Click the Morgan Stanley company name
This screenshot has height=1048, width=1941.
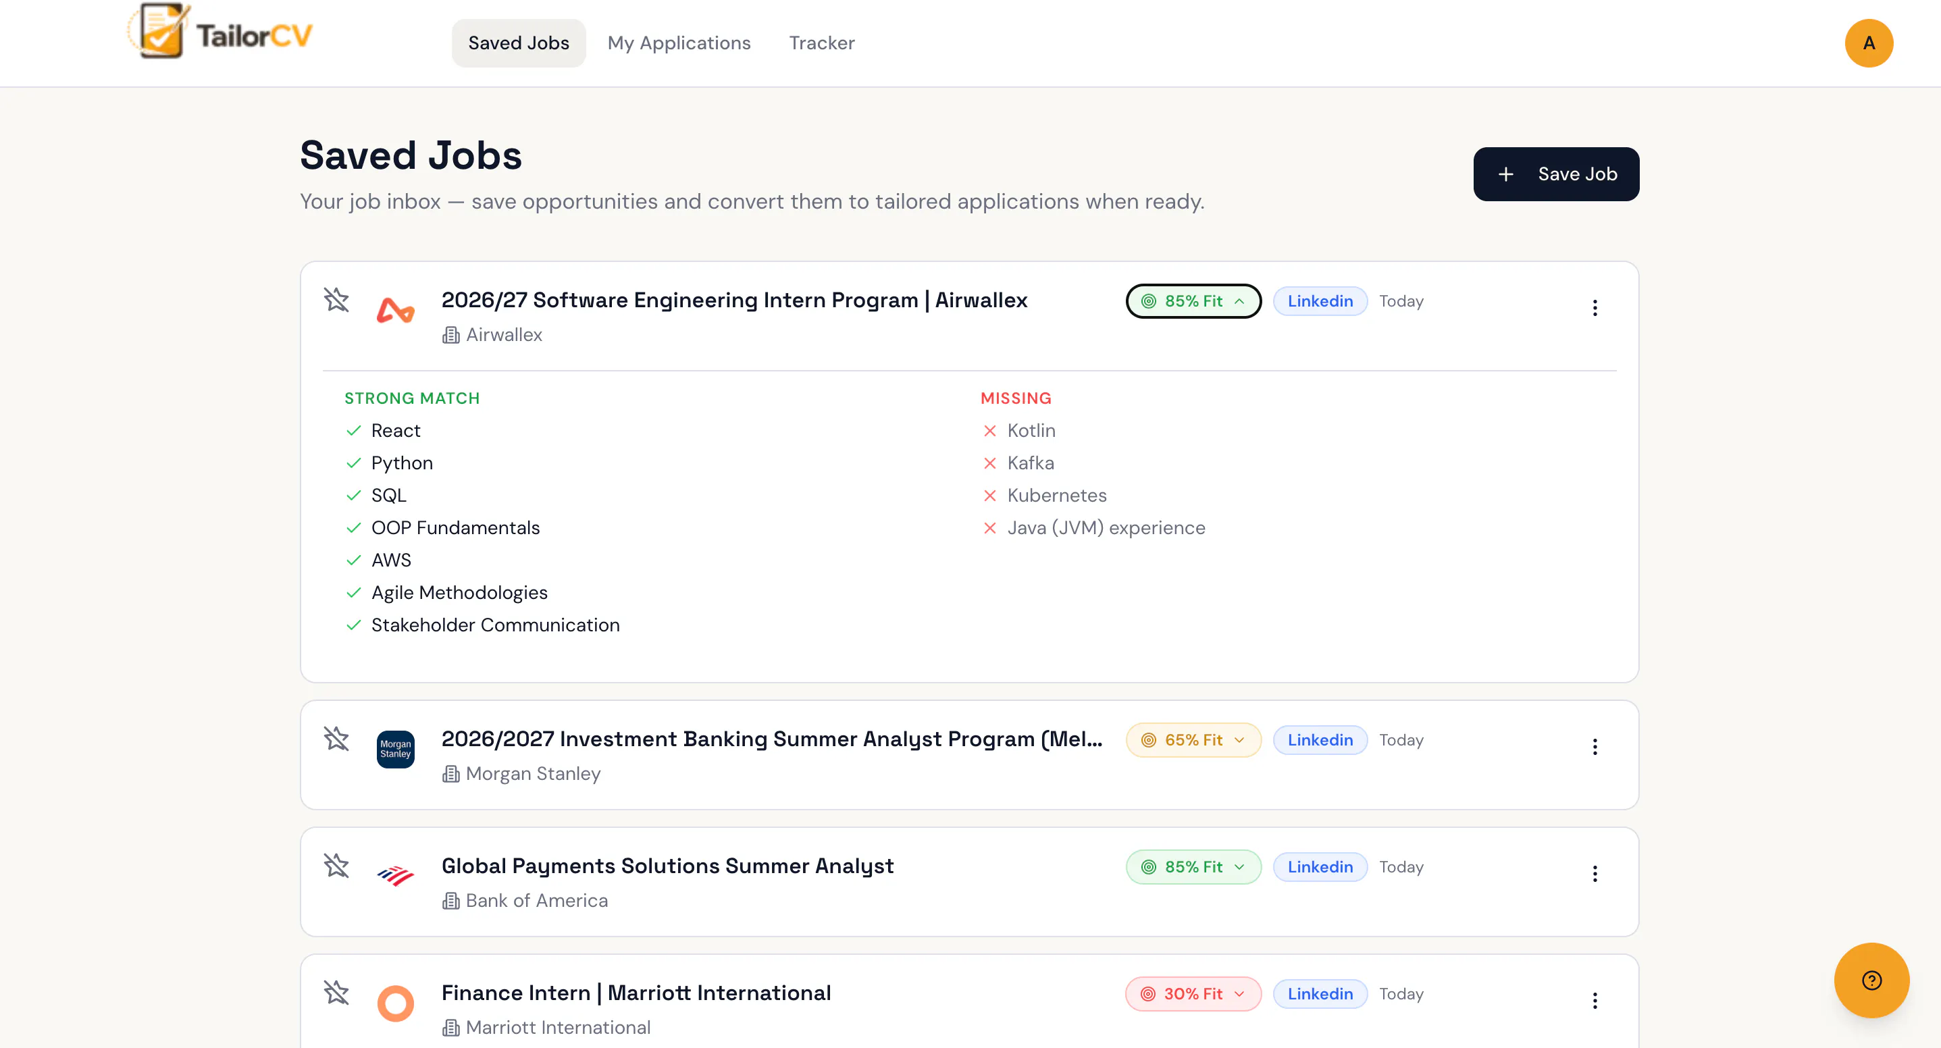533,774
